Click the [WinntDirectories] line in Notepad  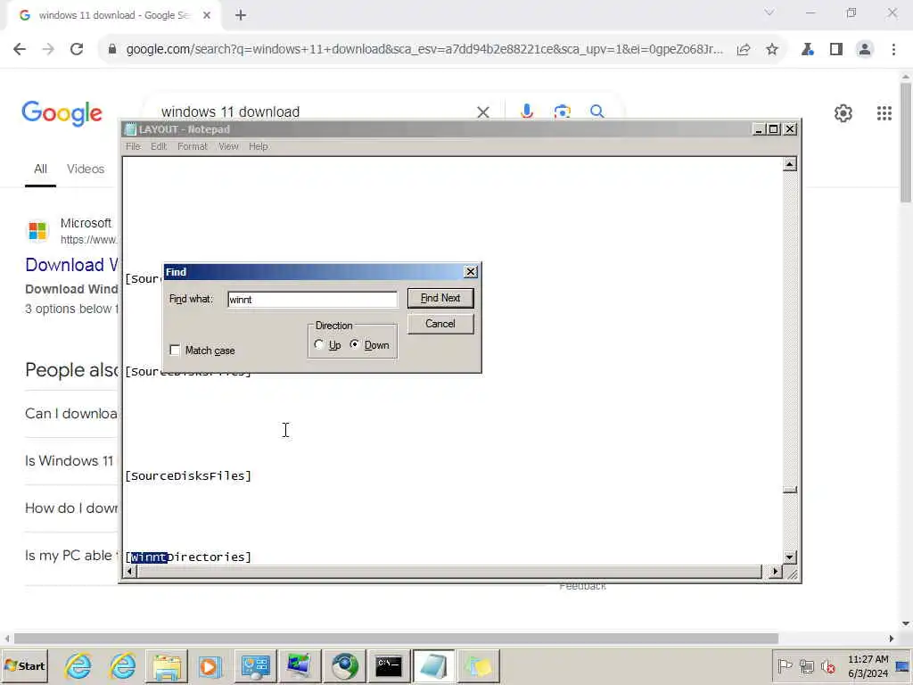coord(188,557)
